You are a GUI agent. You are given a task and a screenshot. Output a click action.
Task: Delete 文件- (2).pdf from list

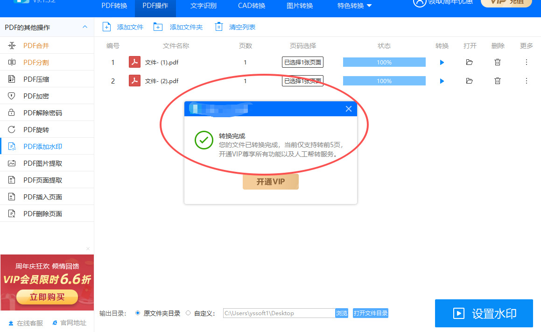click(498, 81)
